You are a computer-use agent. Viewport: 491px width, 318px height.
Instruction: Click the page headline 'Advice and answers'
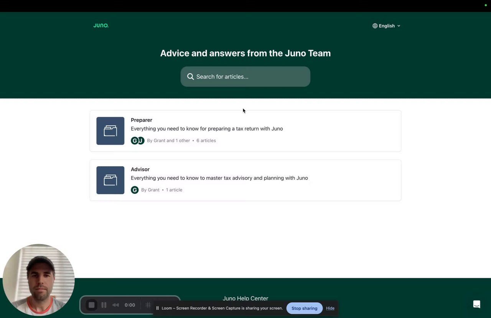pyautogui.click(x=245, y=53)
